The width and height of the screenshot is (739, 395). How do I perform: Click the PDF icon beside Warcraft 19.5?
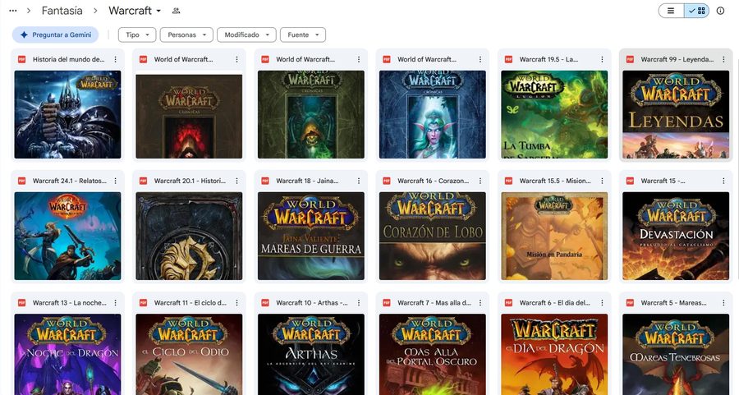point(508,59)
